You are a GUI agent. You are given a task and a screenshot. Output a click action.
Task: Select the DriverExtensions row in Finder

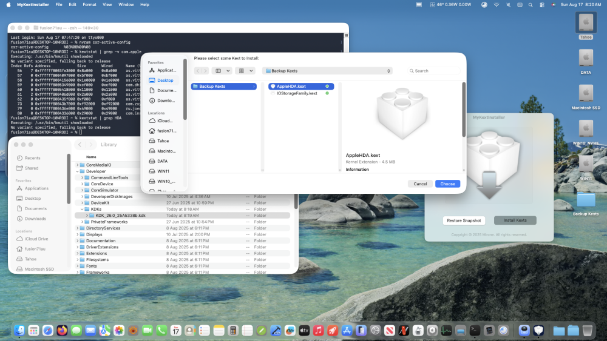182,247
